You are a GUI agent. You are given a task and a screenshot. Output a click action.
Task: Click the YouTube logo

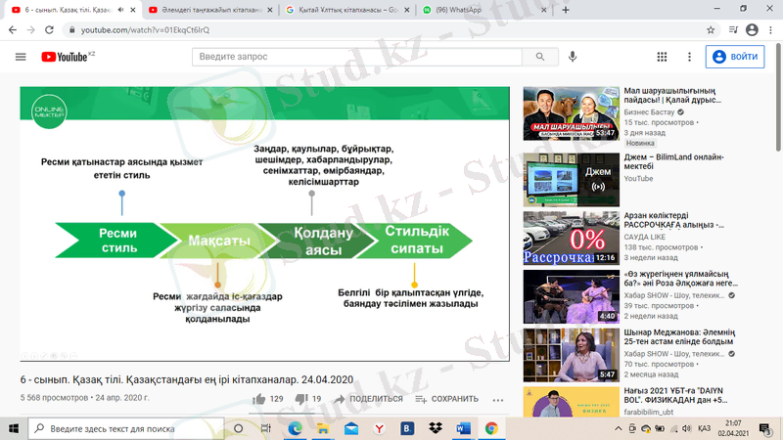coord(67,57)
